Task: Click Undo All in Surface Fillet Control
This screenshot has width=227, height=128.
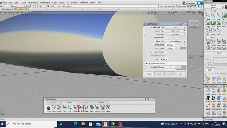Action: coord(170,74)
